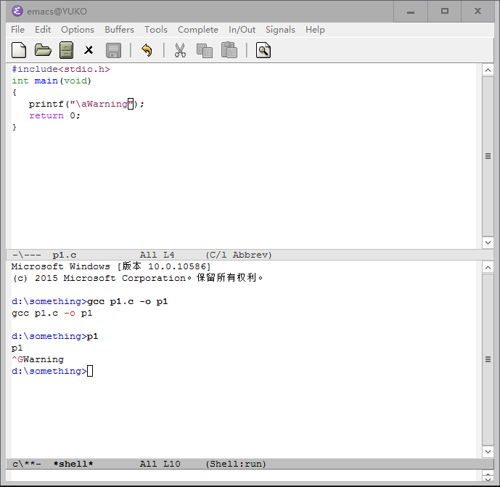Undo the last change with the arrow icon
500x487 pixels.
(147, 50)
